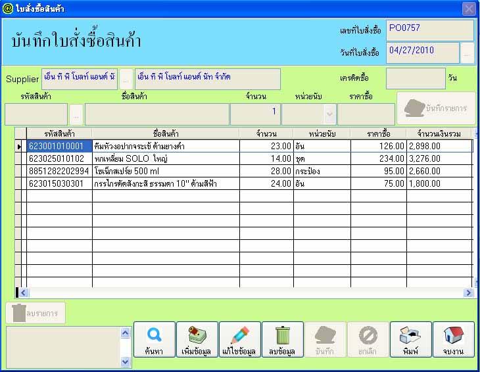Click the quantity field showing 1

(x=255, y=114)
